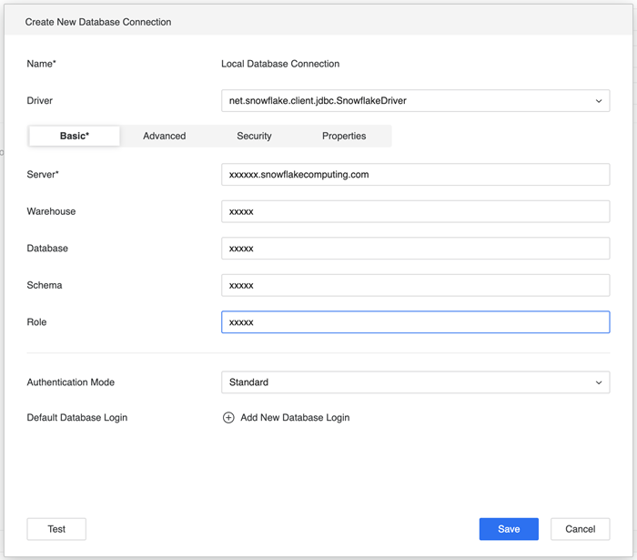This screenshot has height=560, width=637.
Task: Click the Add New Database Login link
Action: 295,418
